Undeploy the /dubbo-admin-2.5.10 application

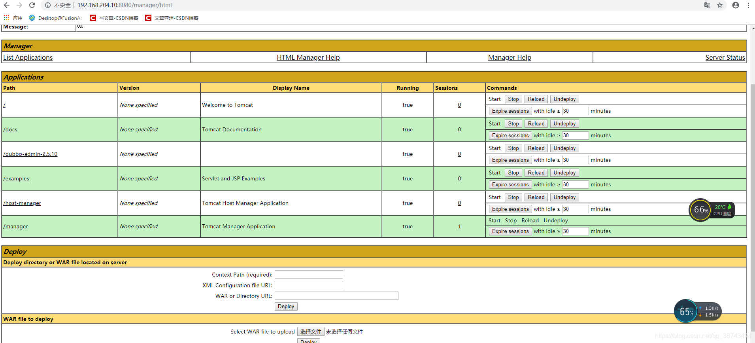coord(564,148)
